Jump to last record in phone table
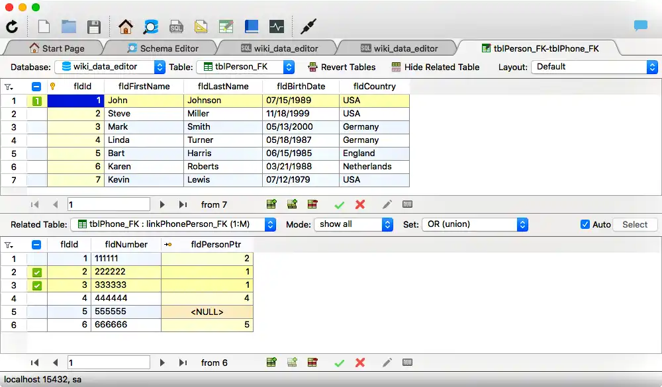The height and width of the screenshot is (387, 662). (183, 363)
